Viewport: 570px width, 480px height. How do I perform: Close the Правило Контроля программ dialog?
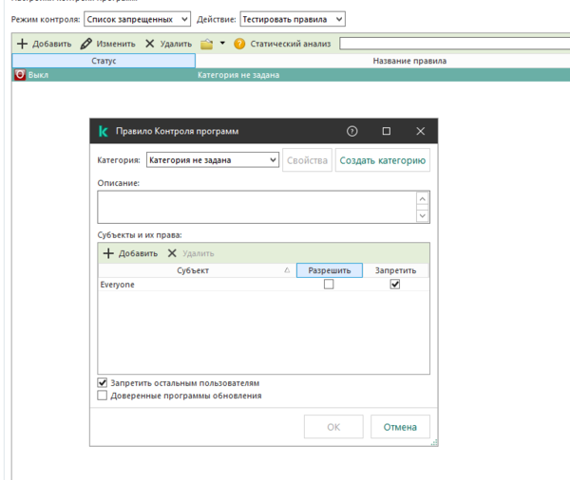tap(420, 131)
